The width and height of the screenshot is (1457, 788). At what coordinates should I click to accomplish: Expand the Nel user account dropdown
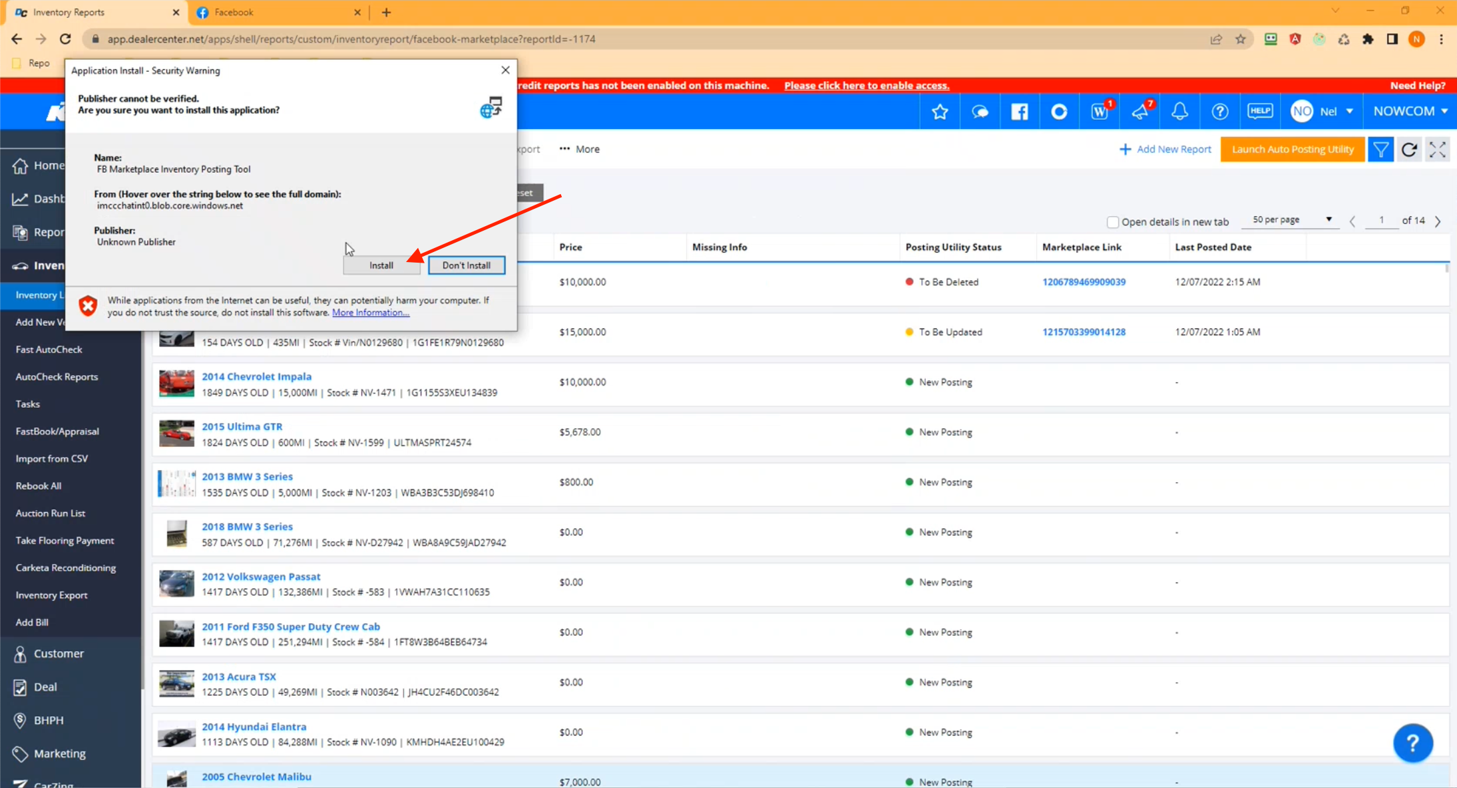point(1322,112)
